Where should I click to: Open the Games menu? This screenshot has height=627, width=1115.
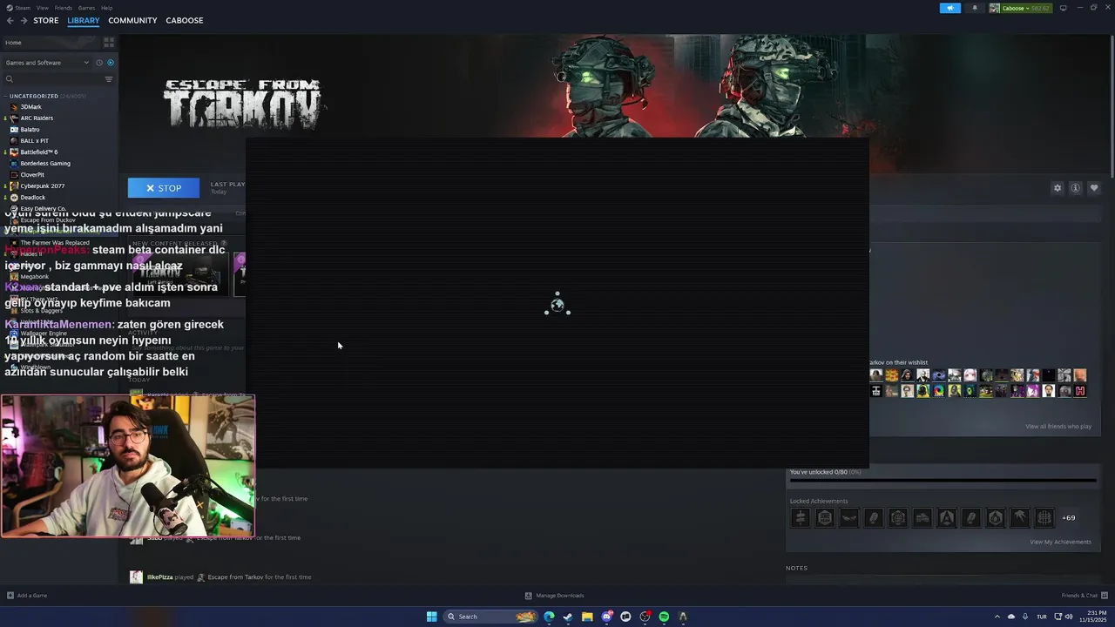click(86, 8)
